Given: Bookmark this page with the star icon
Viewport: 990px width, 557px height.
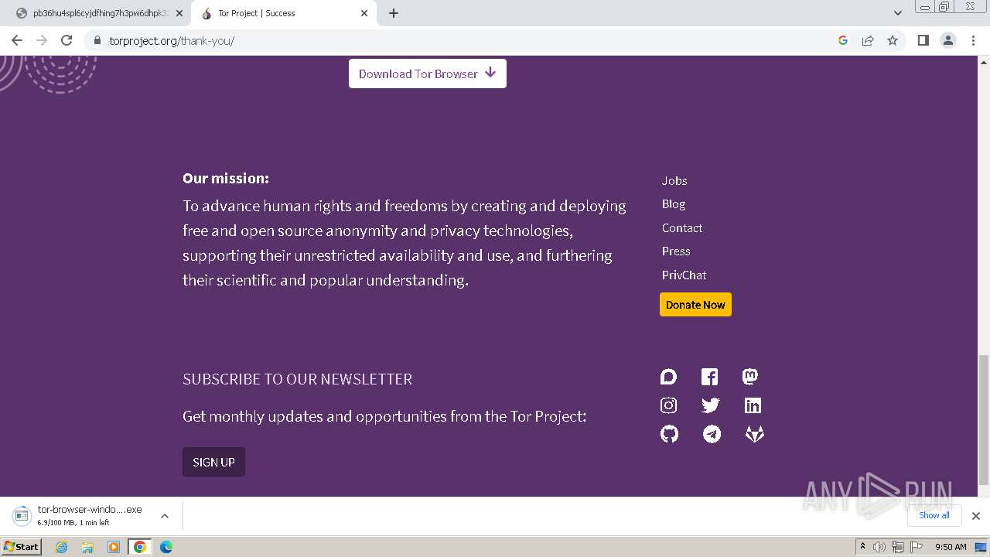Looking at the screenshot, I should point(893,40).
